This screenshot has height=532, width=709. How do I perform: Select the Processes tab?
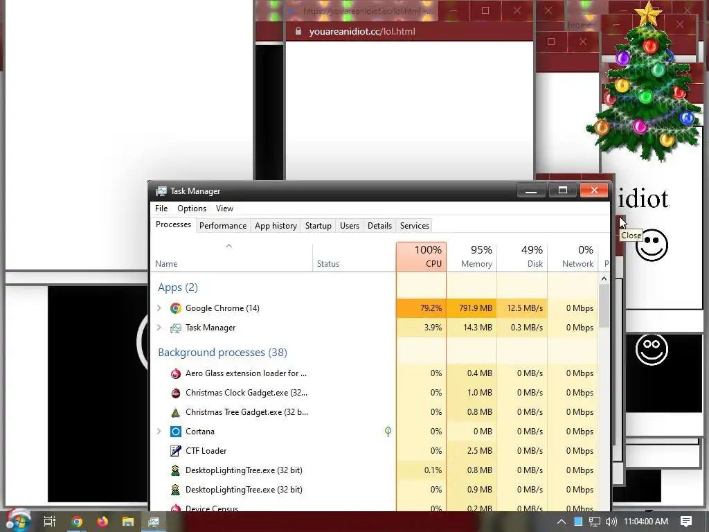click(x=173, y=225)
